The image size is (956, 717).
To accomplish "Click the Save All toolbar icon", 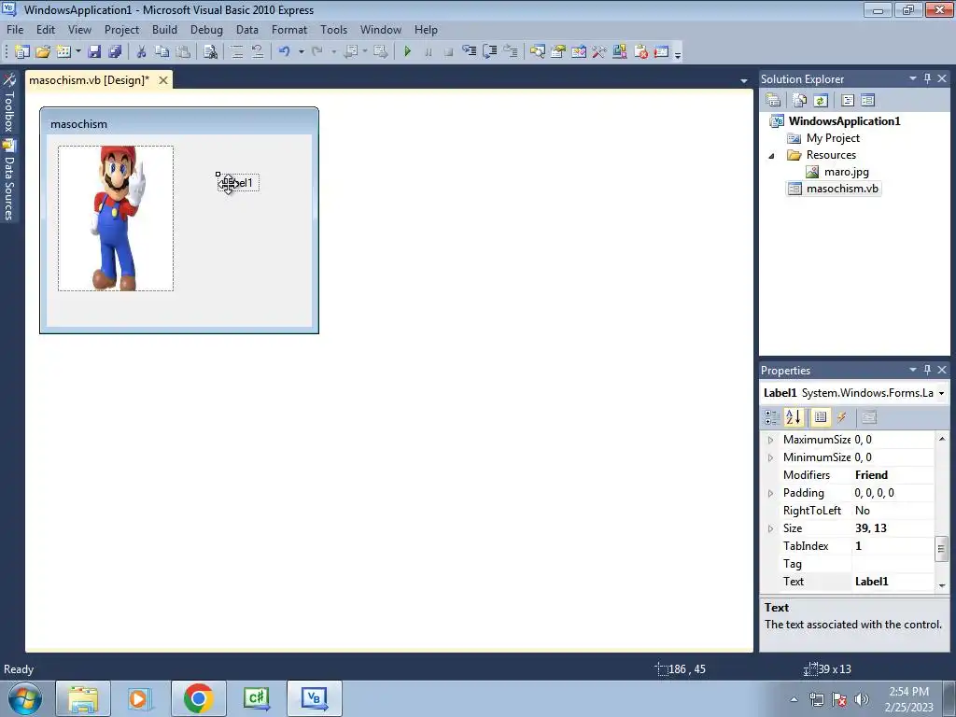I will point(115,52).
